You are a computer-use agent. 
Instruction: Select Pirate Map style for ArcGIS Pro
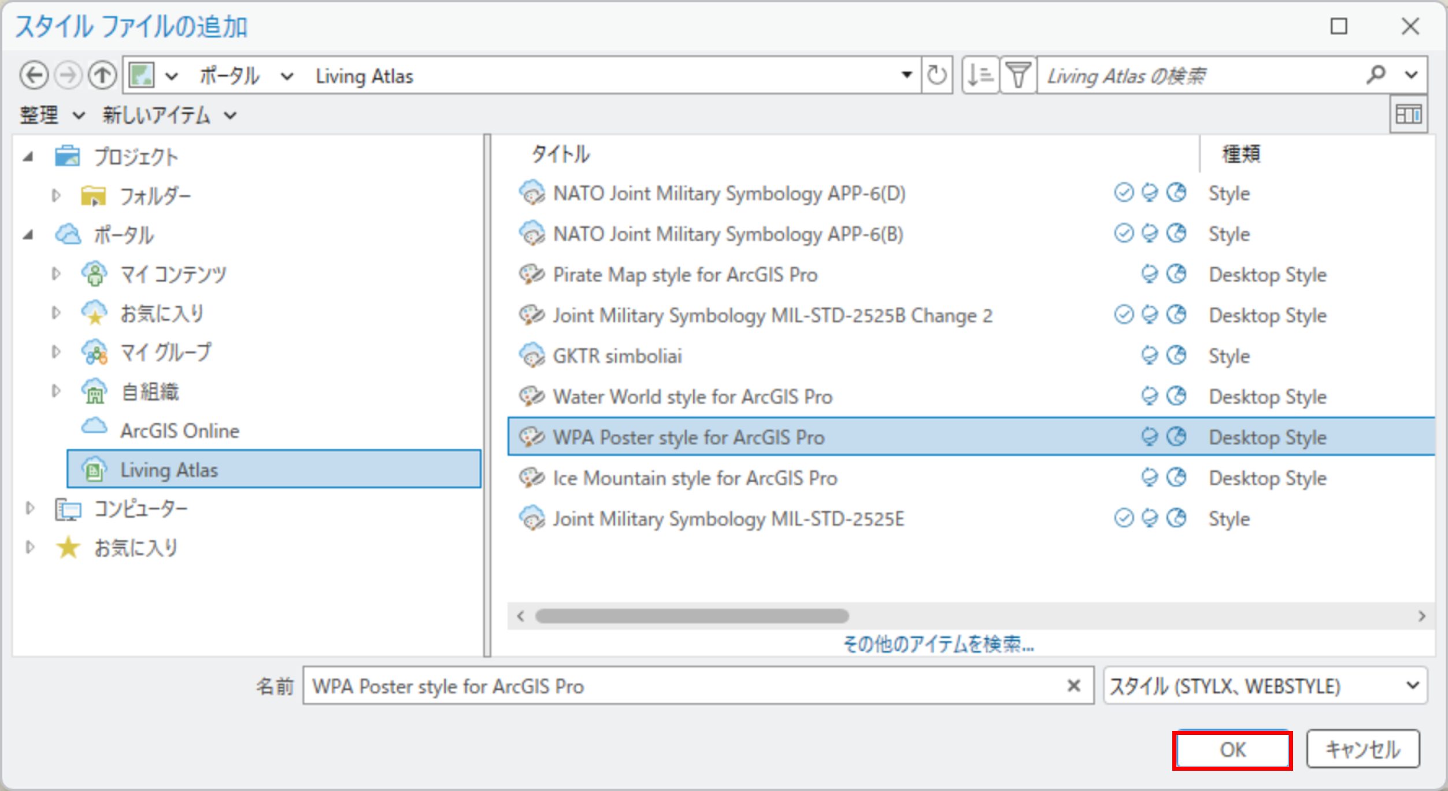click(684, 275)
